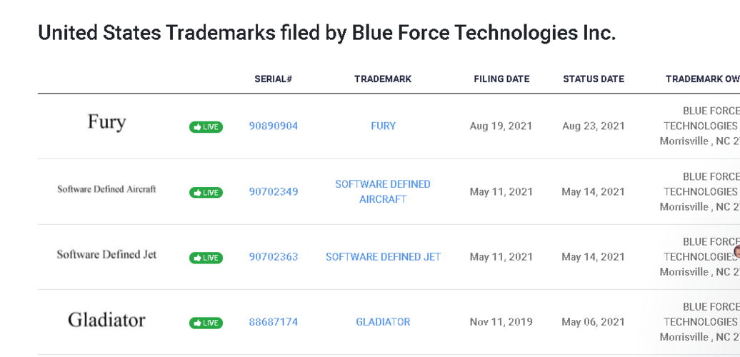The image size is (740, 357).
Task: Click the Software Defined Aircraft mark image
Action: tap(106, 188)
